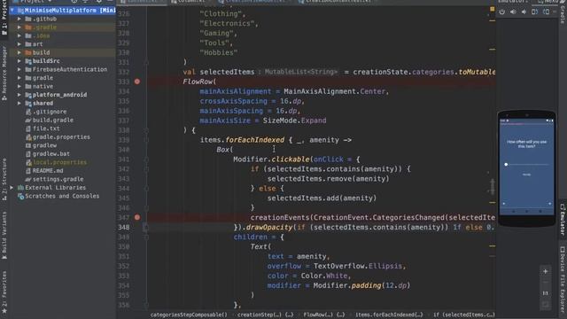Toggle the breakpoint on line 347
Screen dimensions: 567x319
coord(137,217)
